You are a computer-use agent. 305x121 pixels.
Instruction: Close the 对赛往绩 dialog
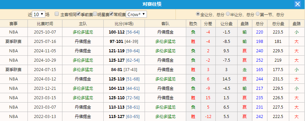click(x=297, y=4)
